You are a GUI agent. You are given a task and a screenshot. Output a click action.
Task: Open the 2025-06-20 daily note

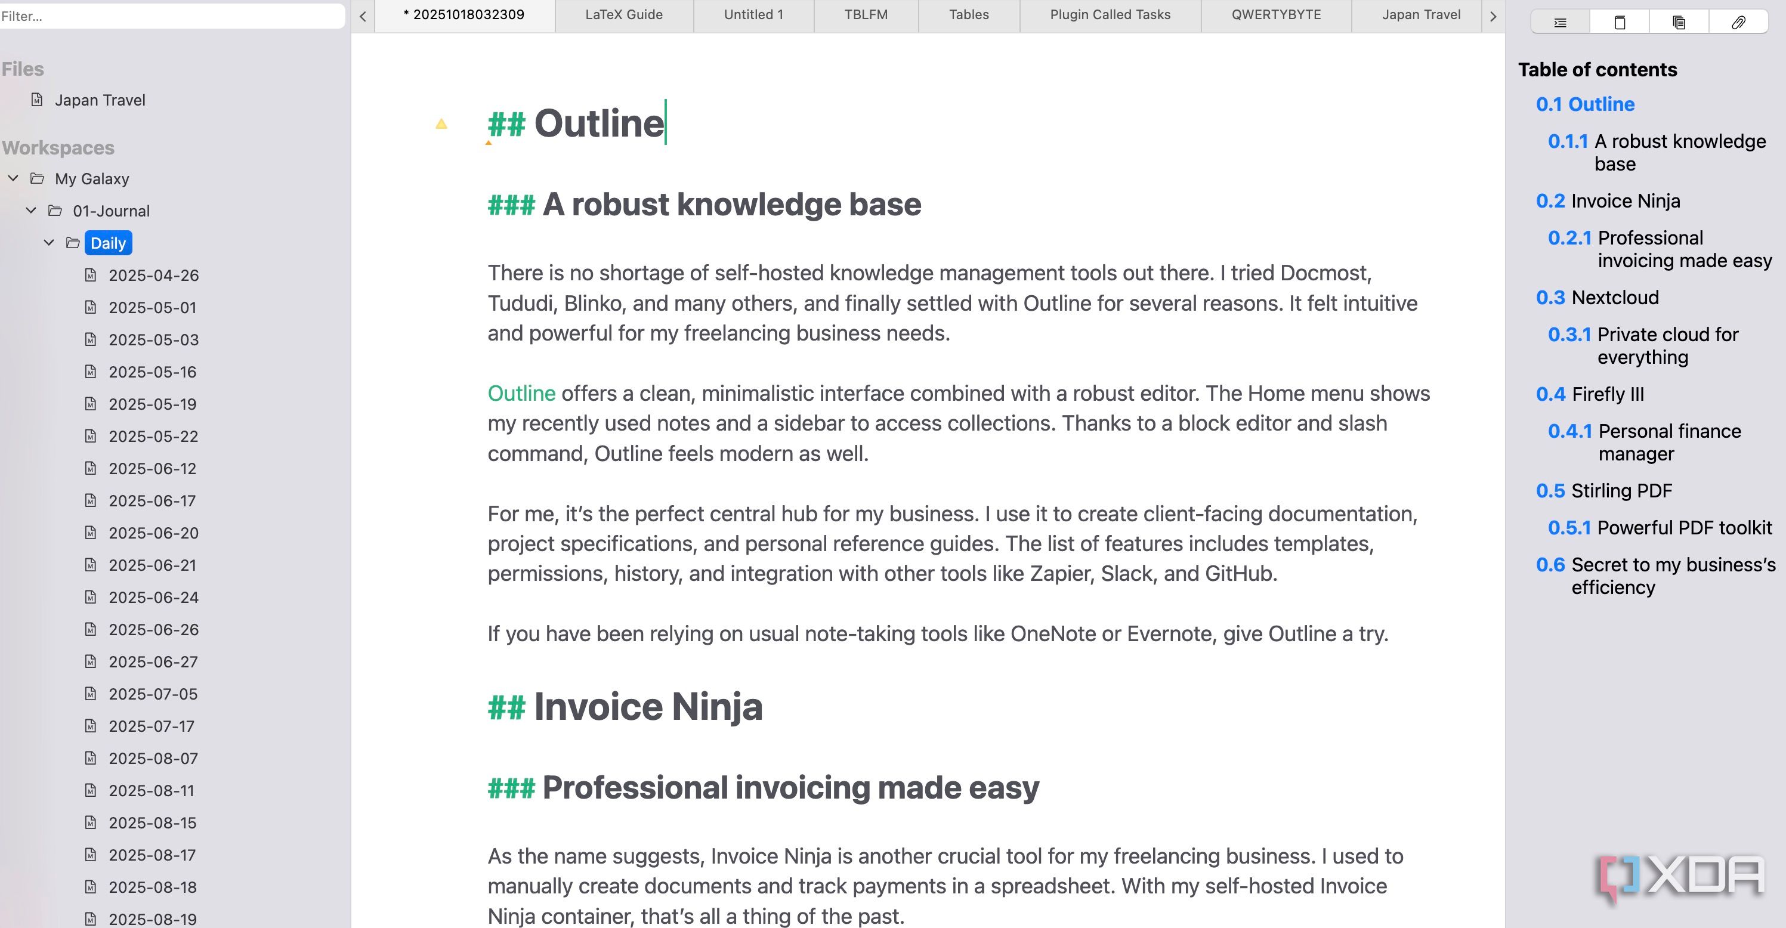(153, 532)
